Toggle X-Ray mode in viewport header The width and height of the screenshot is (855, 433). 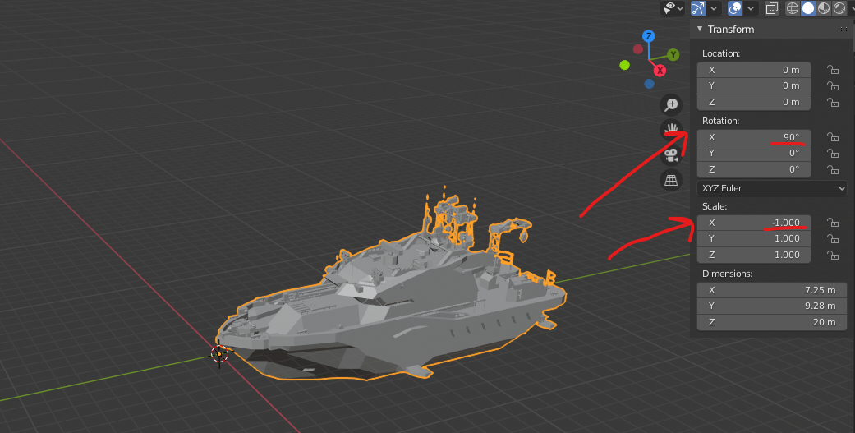tap(771, 8)
